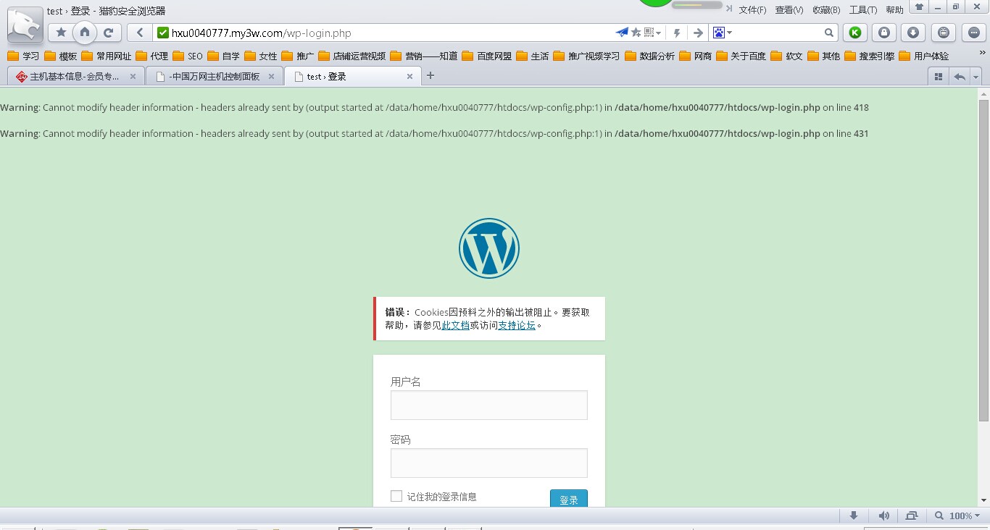Switch to the 主机基本信息 tab
Image resolution: width=990 pixels, height=530 pixels.
tap(76, 76)
